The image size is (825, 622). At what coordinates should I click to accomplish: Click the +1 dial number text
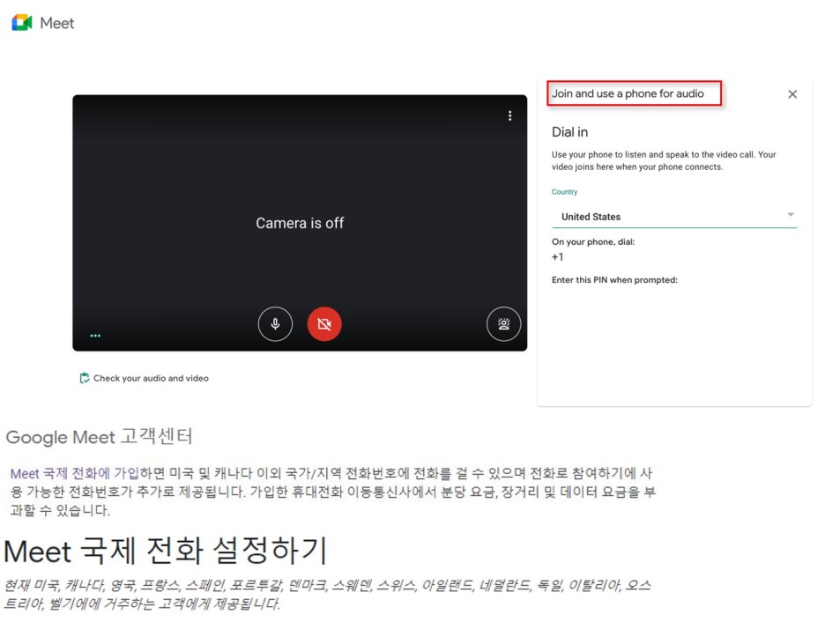point(558,257)
